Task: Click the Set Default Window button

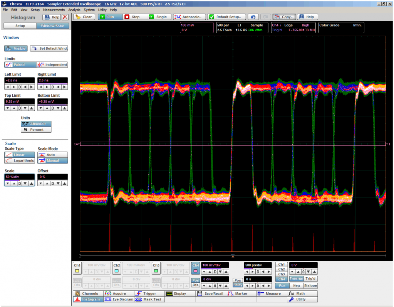Action: (49, 49)
